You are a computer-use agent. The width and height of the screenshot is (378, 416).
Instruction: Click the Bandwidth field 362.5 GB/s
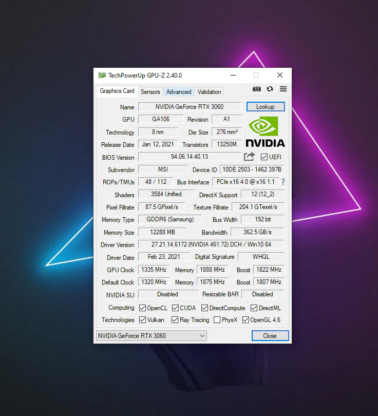[x=258, y=232]
